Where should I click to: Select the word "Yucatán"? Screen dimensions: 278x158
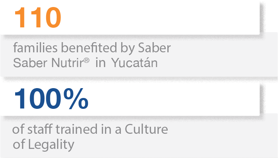(135, 63)
